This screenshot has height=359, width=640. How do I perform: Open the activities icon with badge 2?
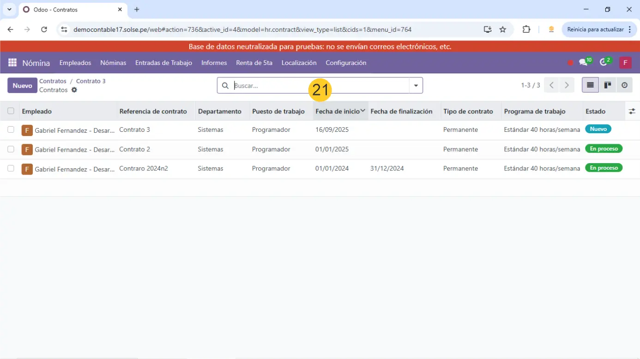(x=604, y=63)
